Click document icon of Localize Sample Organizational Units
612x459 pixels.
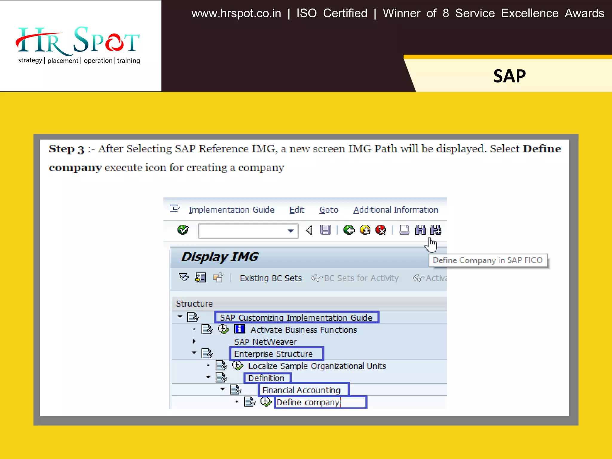(x=221, y=365)
